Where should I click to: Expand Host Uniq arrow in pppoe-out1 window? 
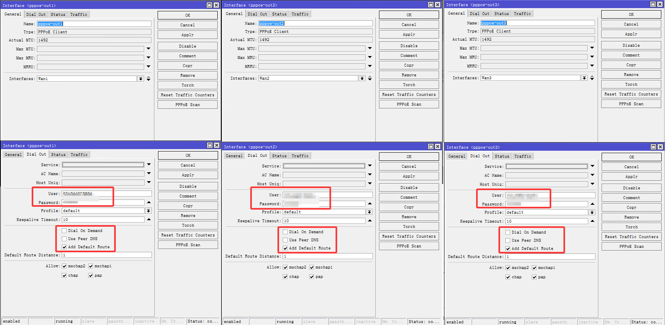149,182
